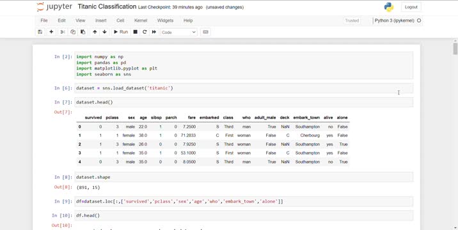
Task: Click the Run button
Action: pos(121,32)
